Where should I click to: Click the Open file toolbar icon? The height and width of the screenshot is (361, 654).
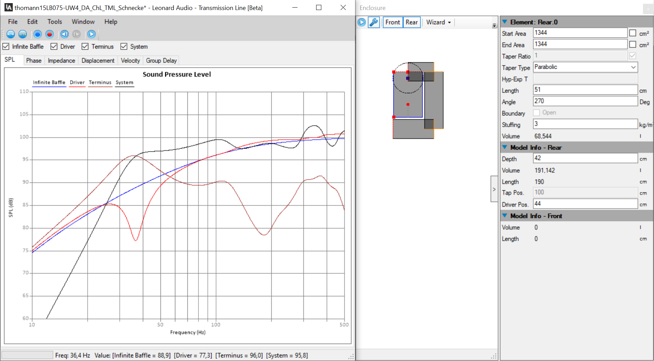[x=23, y=34]
